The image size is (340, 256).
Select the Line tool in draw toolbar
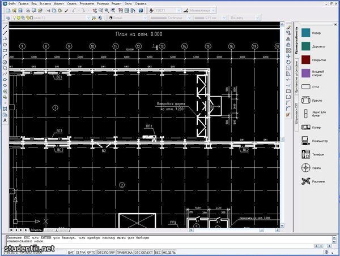[x=5, y=28]
